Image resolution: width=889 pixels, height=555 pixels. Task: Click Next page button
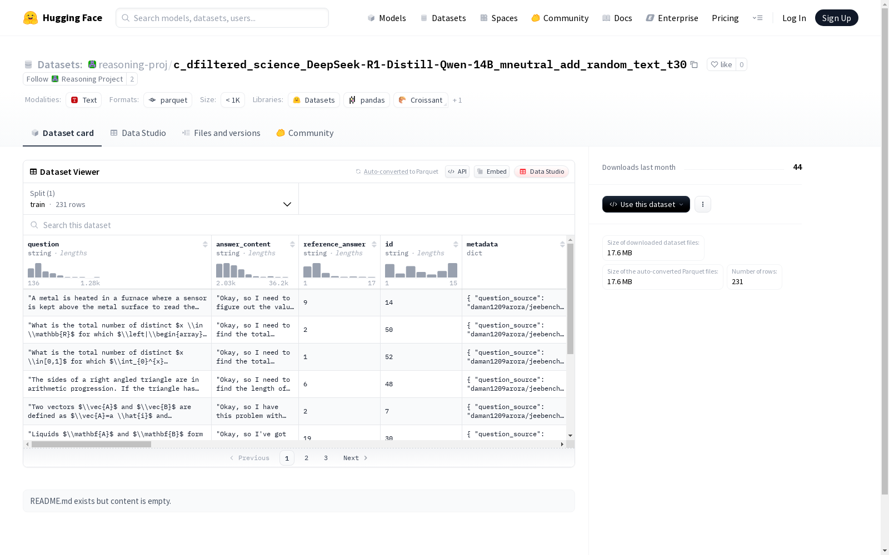pos(356,458)
